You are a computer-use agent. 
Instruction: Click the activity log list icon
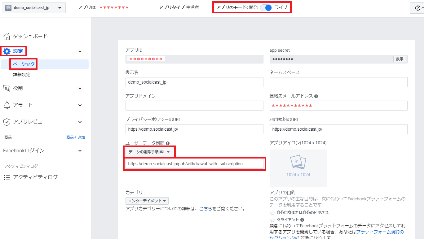(7, 177)
